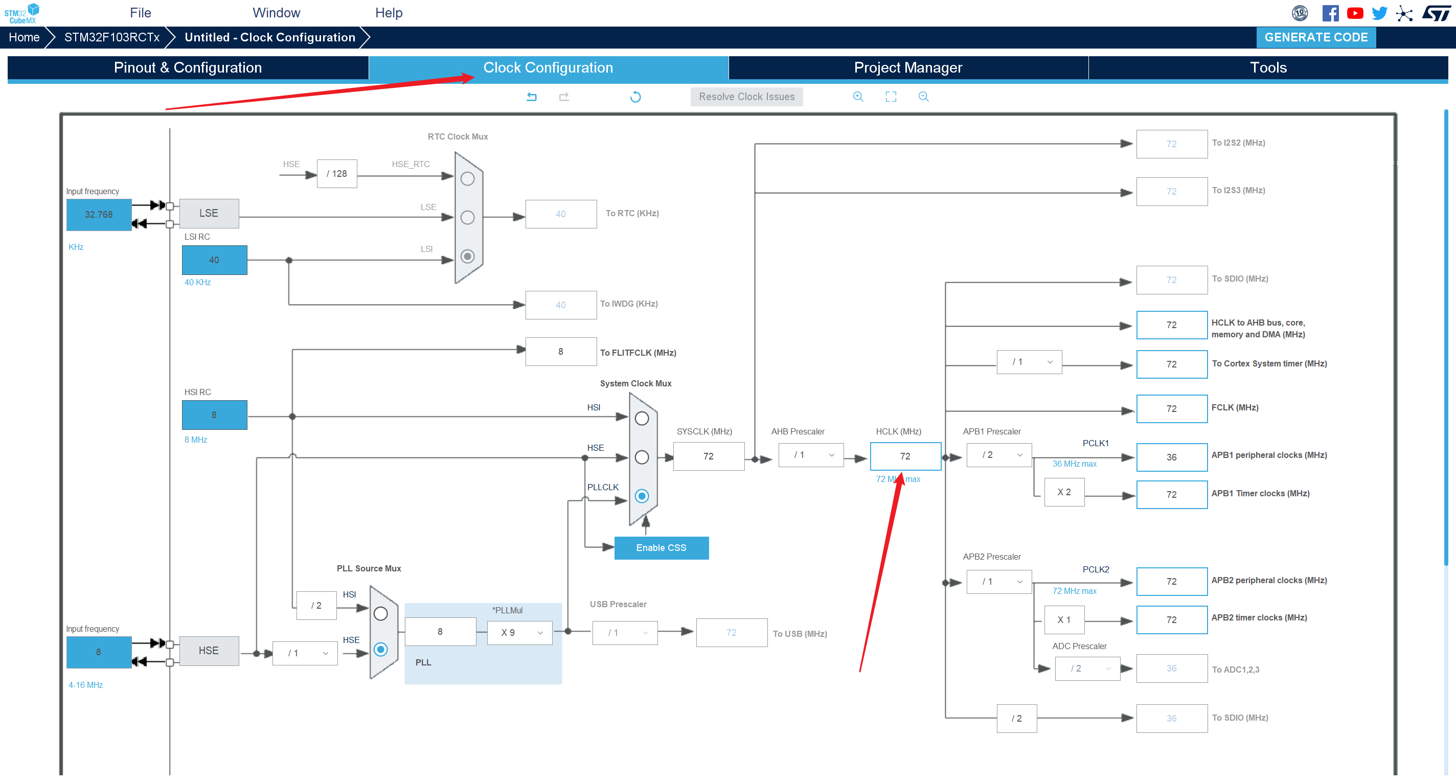The image size is (1456, 783).
Task: Click the To FLITFCLK value field
Action: [x=561, y=352]
